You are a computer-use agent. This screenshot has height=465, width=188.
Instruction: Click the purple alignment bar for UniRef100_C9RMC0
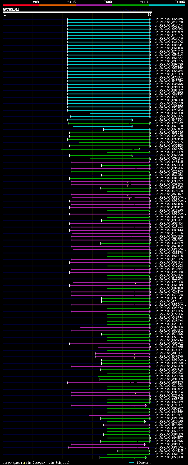pyautogui.click(x=116, y=328)
